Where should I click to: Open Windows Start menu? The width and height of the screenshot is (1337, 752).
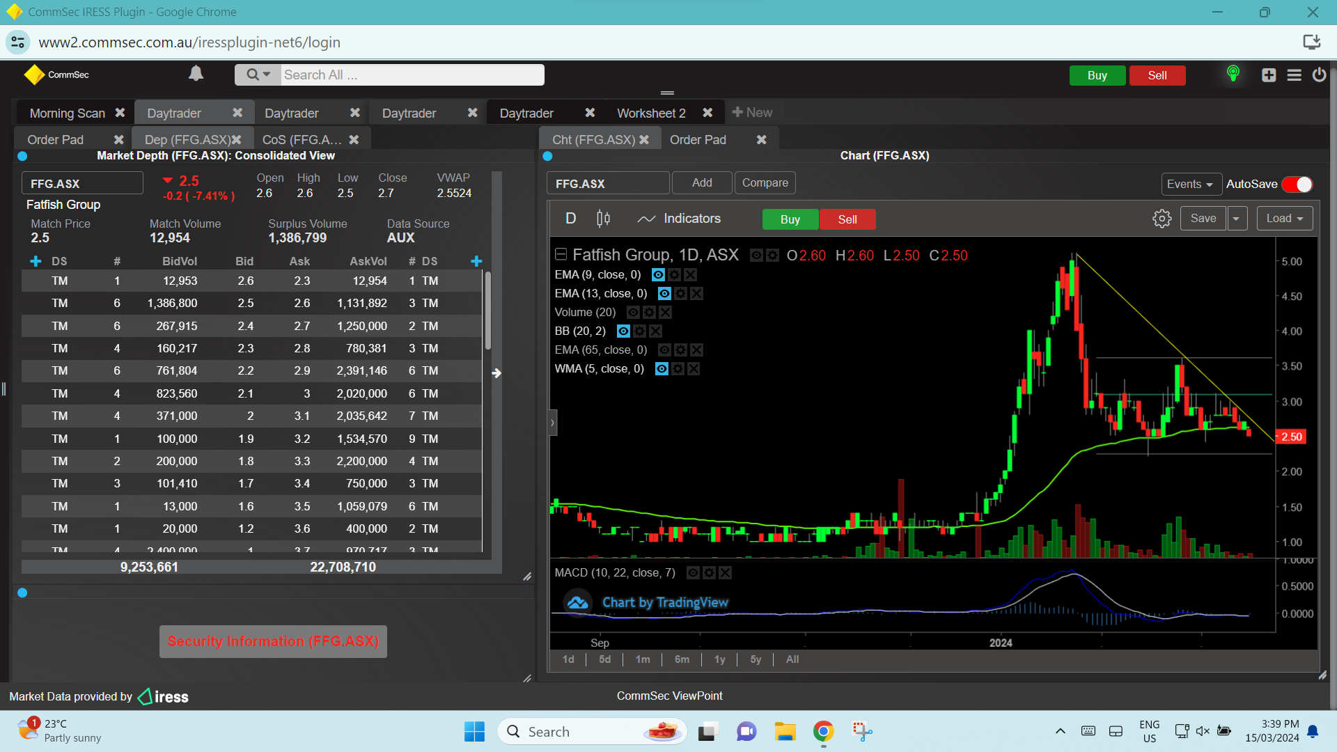(x=474, y=732)
